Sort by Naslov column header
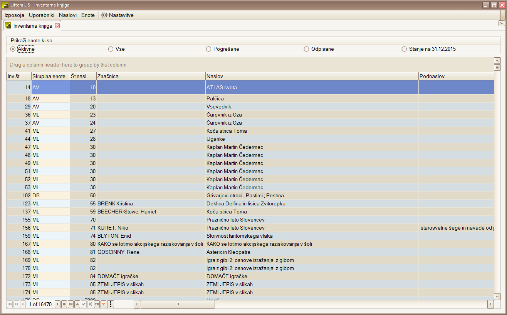 coord(312,76)
